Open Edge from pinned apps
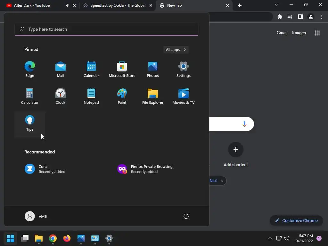This screenshot has height=246, width=328. (x=30, y=70)
